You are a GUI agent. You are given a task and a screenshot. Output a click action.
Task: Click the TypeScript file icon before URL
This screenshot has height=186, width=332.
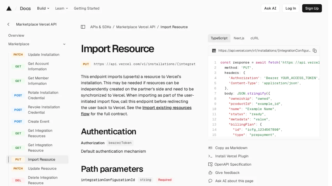click(x=214, y=51)
